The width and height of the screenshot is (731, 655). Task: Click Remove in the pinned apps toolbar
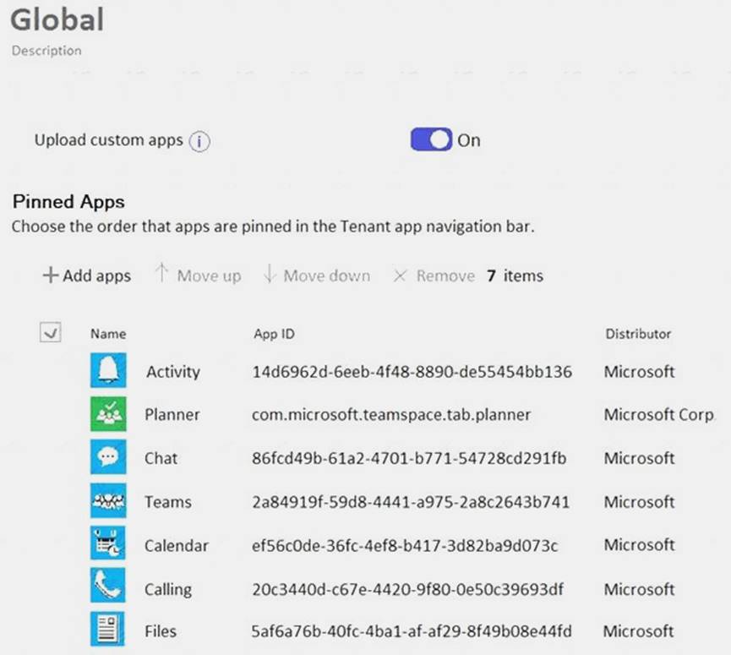[x=434, y=276]
